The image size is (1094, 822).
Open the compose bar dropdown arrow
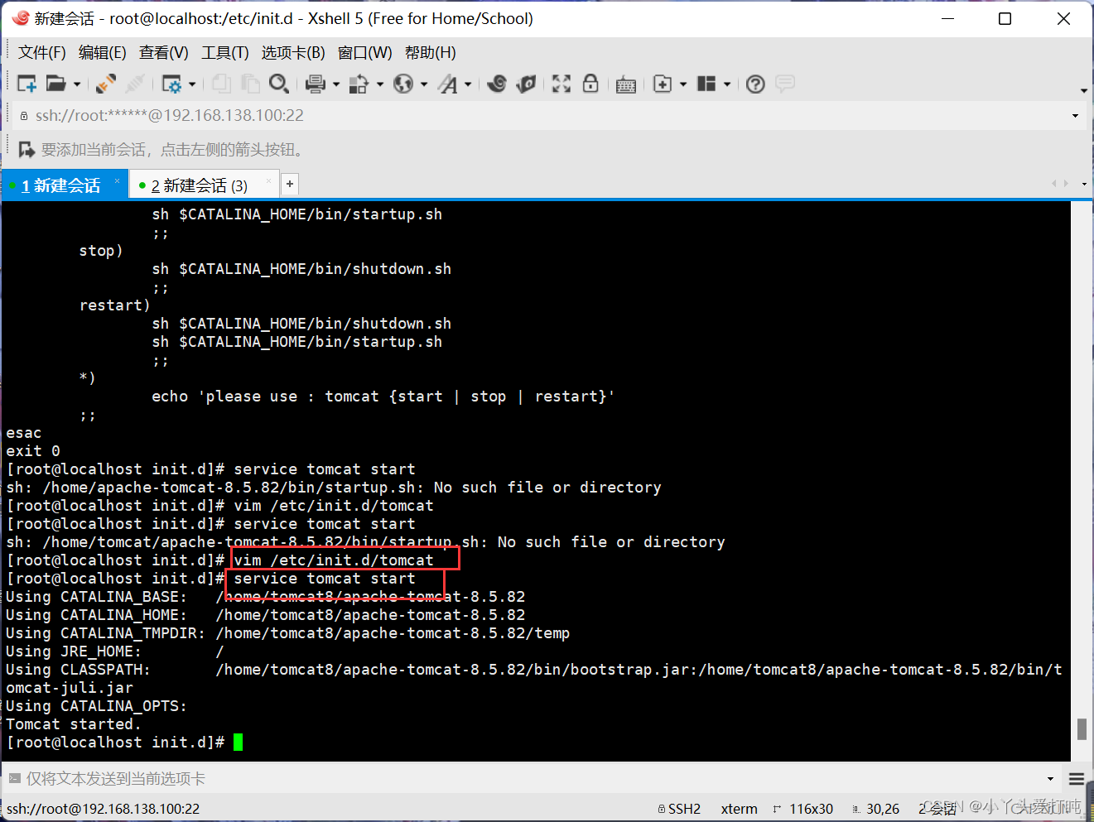pyautogui.click(x=1050, y=779)
